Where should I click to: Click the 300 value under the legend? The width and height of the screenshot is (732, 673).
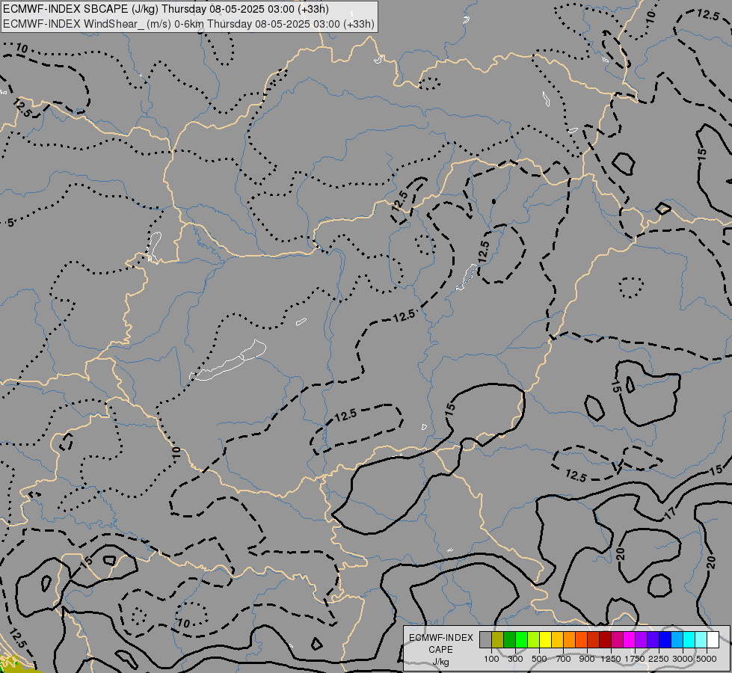515,659
